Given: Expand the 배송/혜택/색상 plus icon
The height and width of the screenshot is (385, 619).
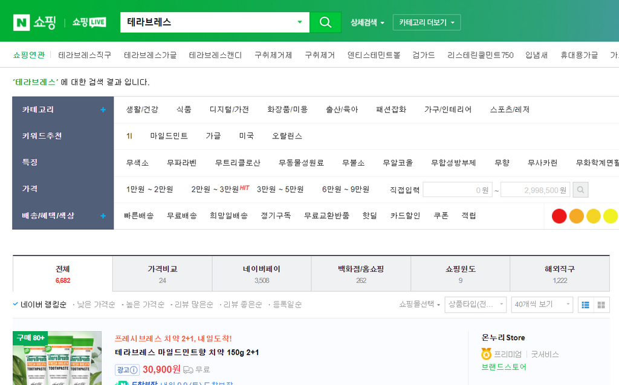Looking at the screenshot, I should 103,216.
